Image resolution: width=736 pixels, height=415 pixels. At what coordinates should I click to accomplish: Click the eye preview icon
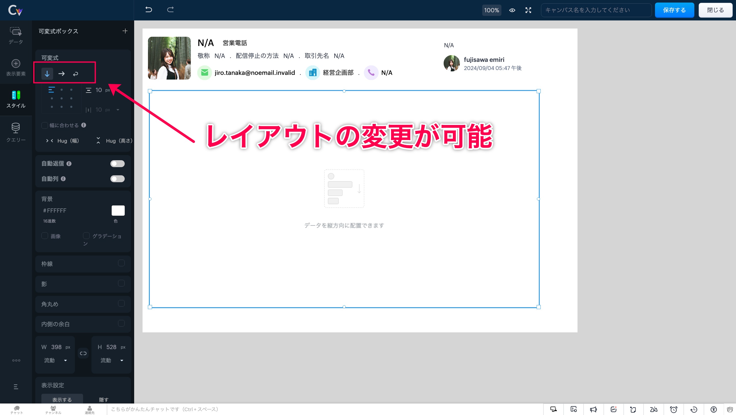coord(512,10)
